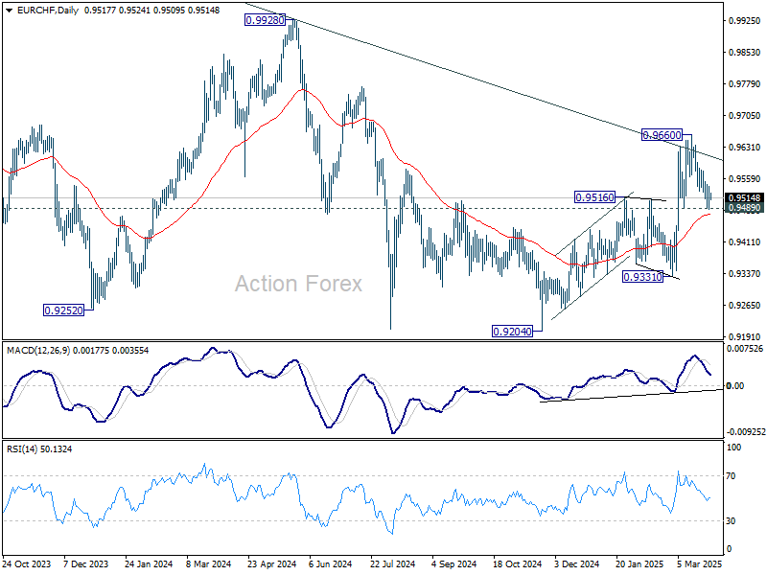Click the 0.93370 price axis value

point(745,274)
